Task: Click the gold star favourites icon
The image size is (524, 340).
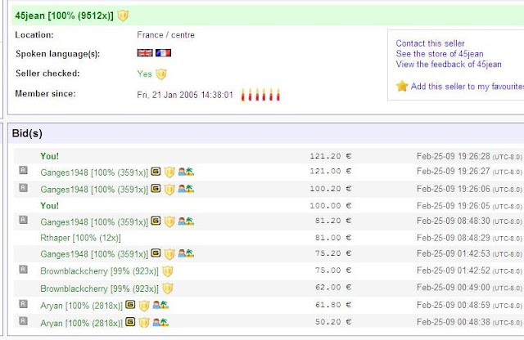Action: click(x=402, y=86)
